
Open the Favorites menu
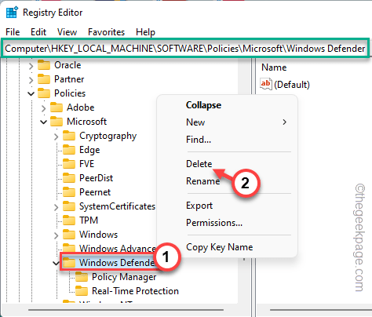point(106,32)
